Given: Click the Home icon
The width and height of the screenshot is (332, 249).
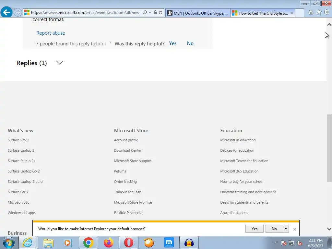Looking at the screenshot, I should [x=311, y=13].
